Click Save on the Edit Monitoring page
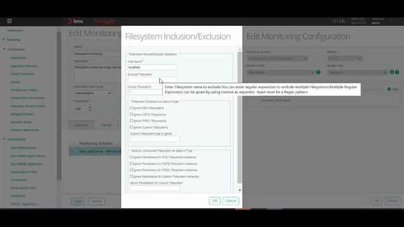Viewport: 404px width, 227px height. (x=78, y=201)
